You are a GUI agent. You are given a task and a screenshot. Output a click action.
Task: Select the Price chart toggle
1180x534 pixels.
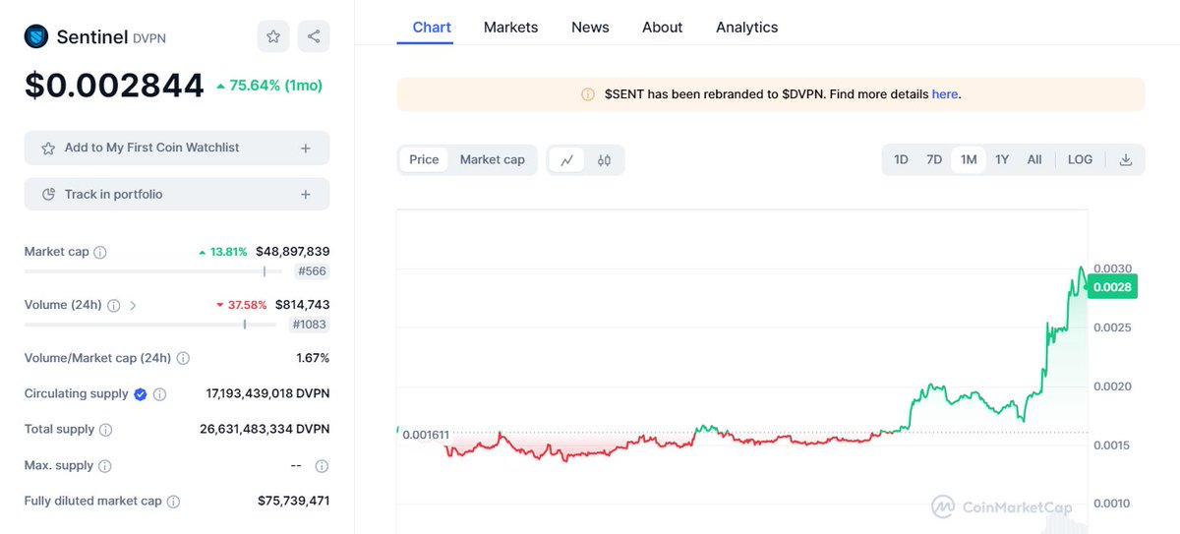tap(424, 159)
